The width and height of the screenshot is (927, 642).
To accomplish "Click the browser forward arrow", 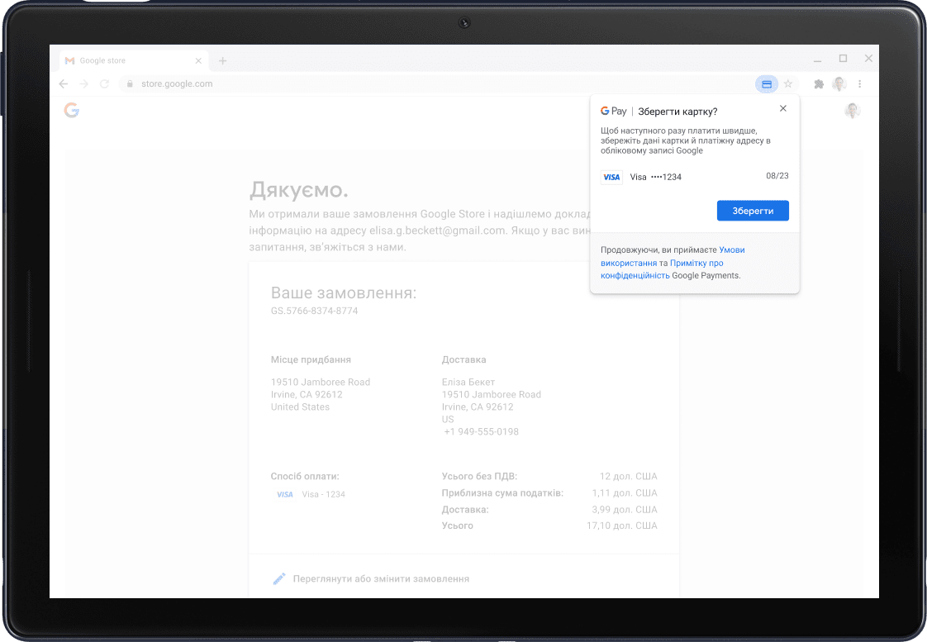I will pyautogui.click(x=83, y=84).
